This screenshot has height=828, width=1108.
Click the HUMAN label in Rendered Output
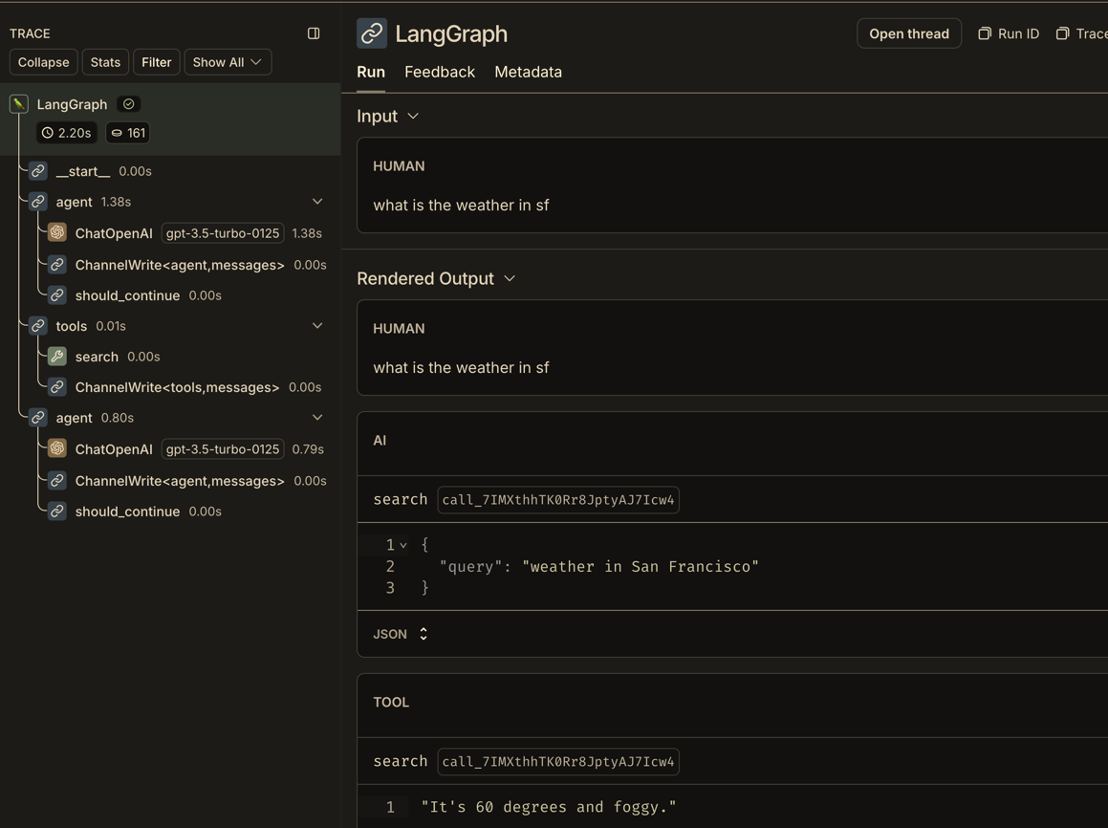[399, 329]
